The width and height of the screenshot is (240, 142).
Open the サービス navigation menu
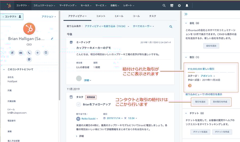[101, 5]
